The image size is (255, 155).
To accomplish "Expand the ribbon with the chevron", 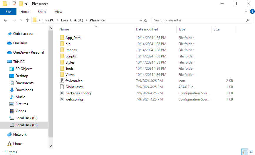I will click(x=246, y=11).
